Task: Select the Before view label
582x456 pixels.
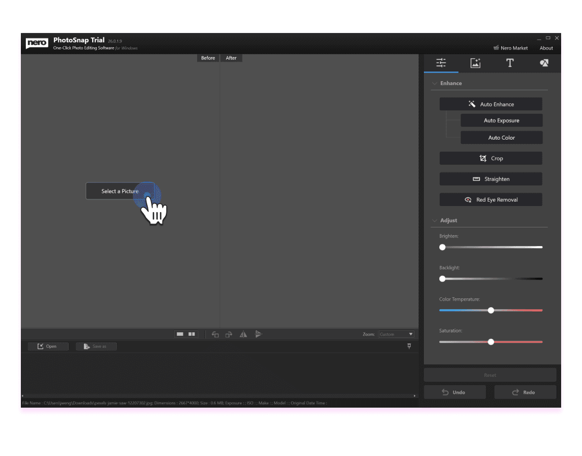Action: click(x=208, y=58)
